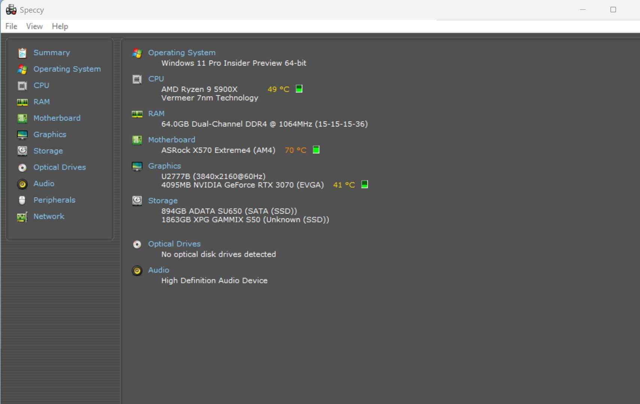Select Network in the sidebar
The width and height of the screenshot is (640, 404).
49,216
